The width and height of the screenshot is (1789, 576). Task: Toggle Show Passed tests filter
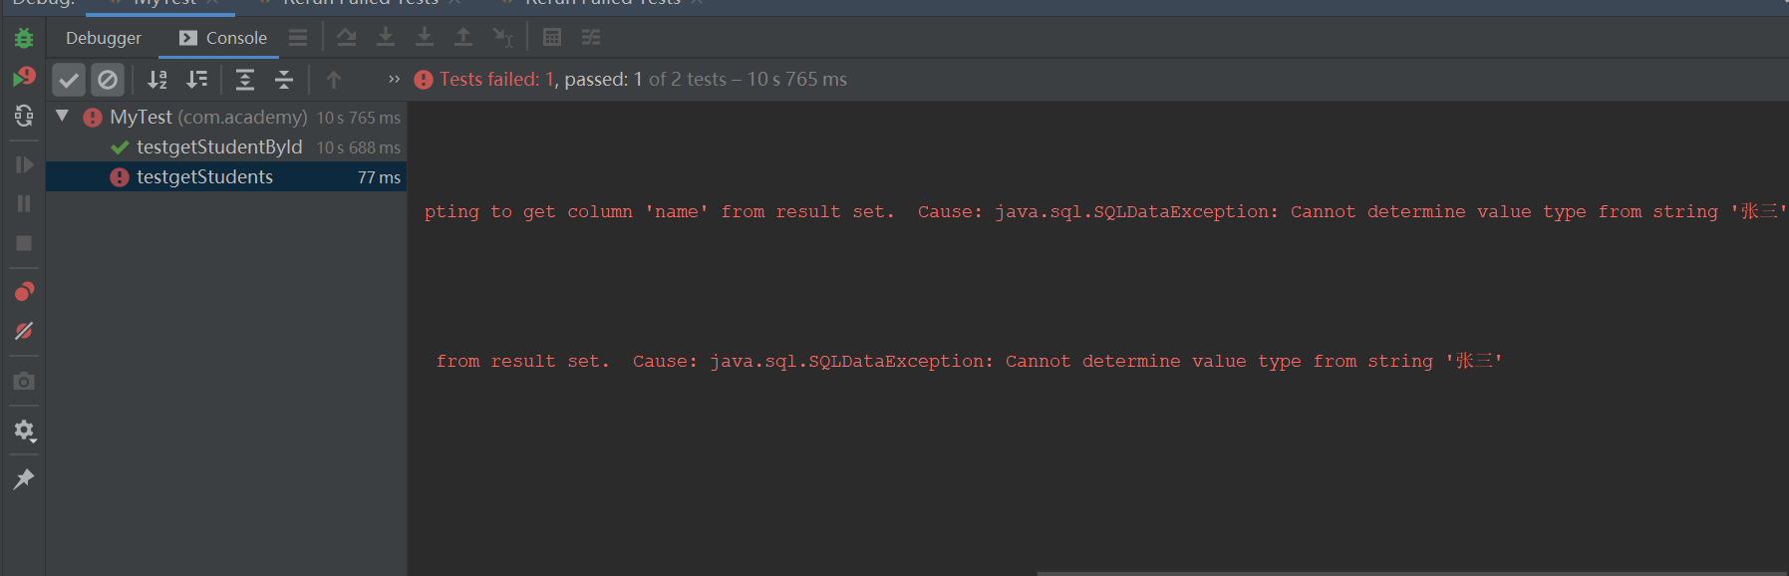(x=69, y=80)
